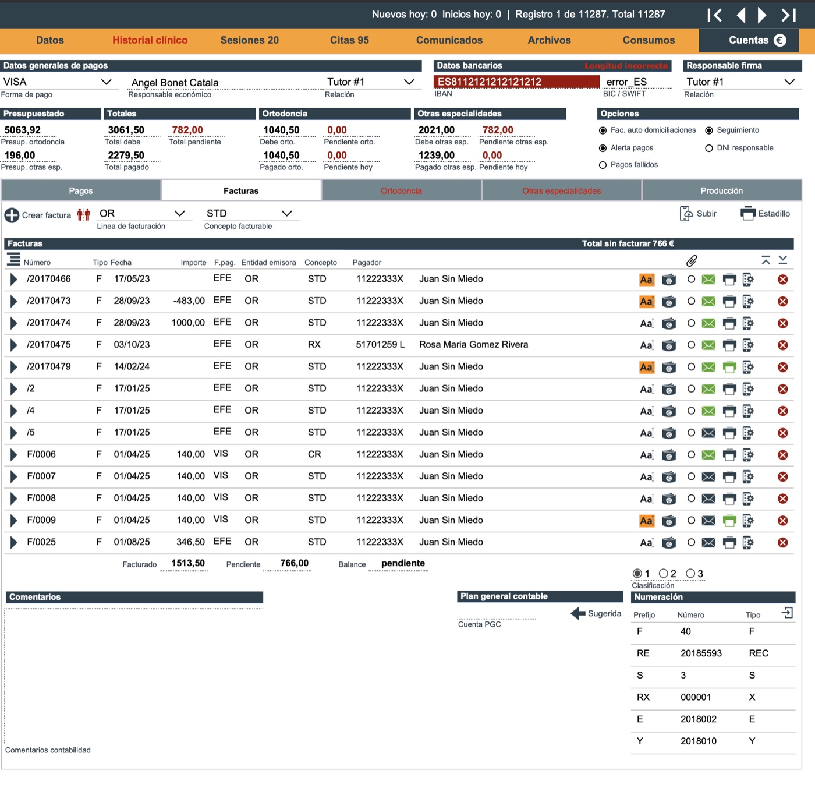
Task: Open the Historial clínico tab
Action: (x=150, y=40)
